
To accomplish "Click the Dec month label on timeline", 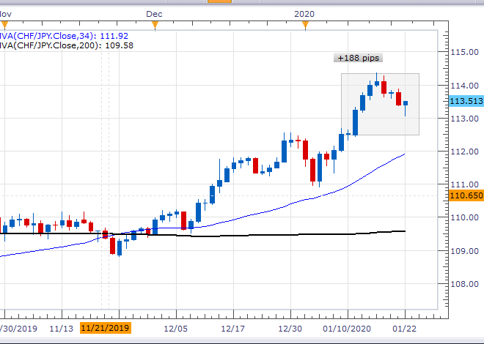I will [154, 13].
